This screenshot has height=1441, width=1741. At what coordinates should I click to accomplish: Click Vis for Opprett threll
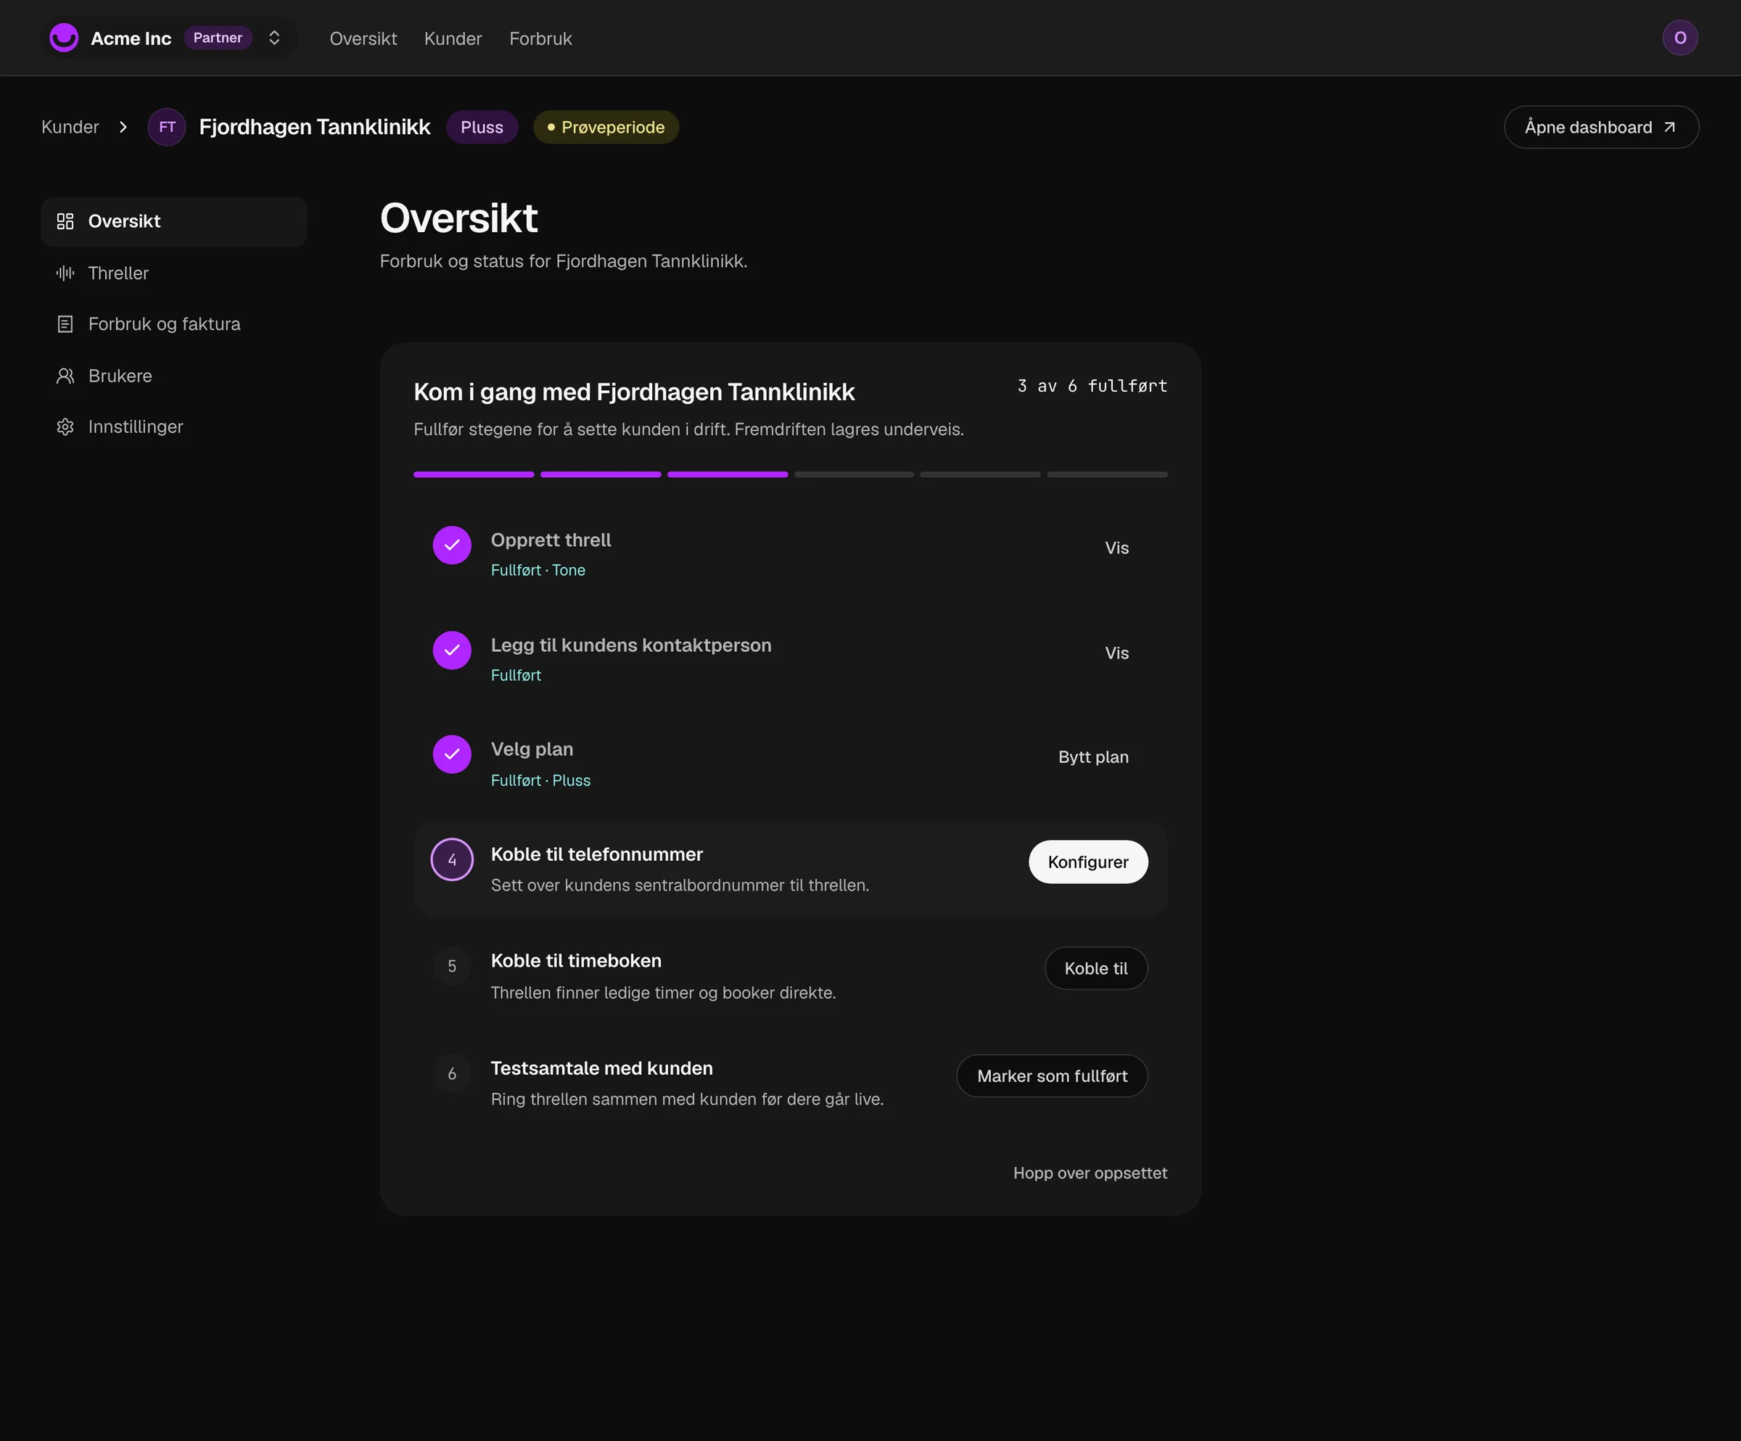[1116, 548]
